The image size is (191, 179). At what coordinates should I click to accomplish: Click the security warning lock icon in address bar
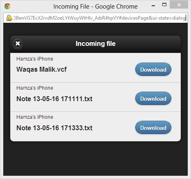(9, 18)
